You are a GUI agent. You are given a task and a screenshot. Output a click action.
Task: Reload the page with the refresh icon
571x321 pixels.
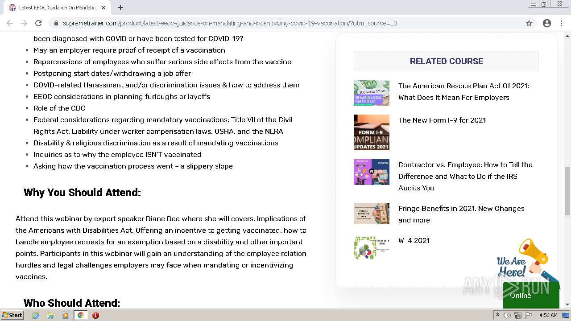tap(38, 23)
